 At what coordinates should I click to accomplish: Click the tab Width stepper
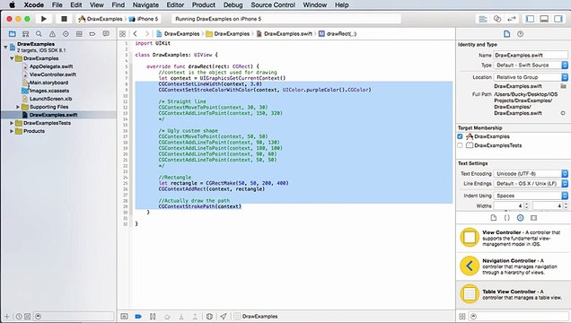(x=527, y=205)
